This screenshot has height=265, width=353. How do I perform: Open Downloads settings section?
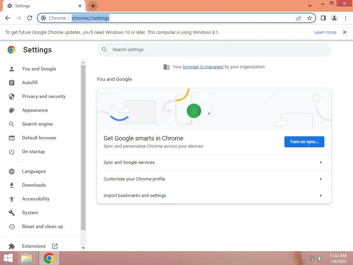click(34, 185)
